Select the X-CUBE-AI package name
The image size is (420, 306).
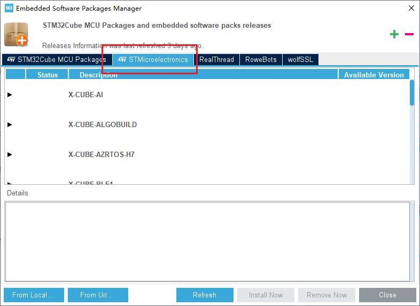[85, 95]
